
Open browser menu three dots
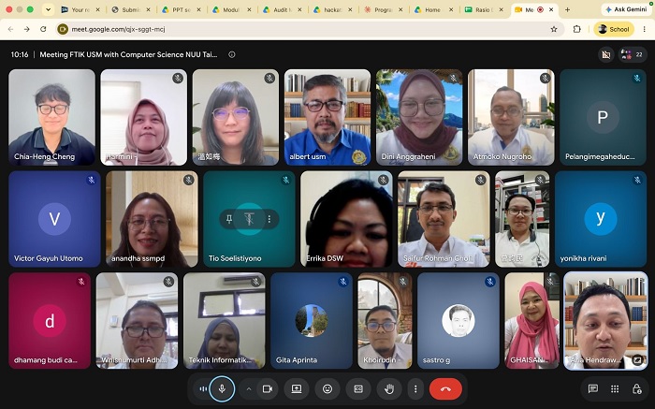click(644, 29)
